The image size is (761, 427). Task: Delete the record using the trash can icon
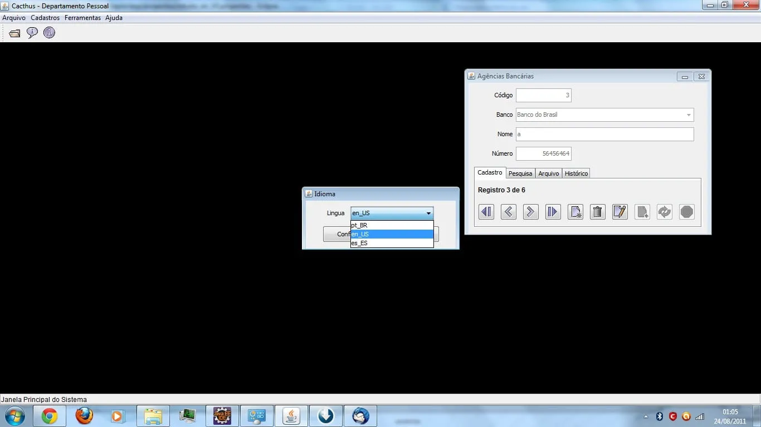point(598,212)
